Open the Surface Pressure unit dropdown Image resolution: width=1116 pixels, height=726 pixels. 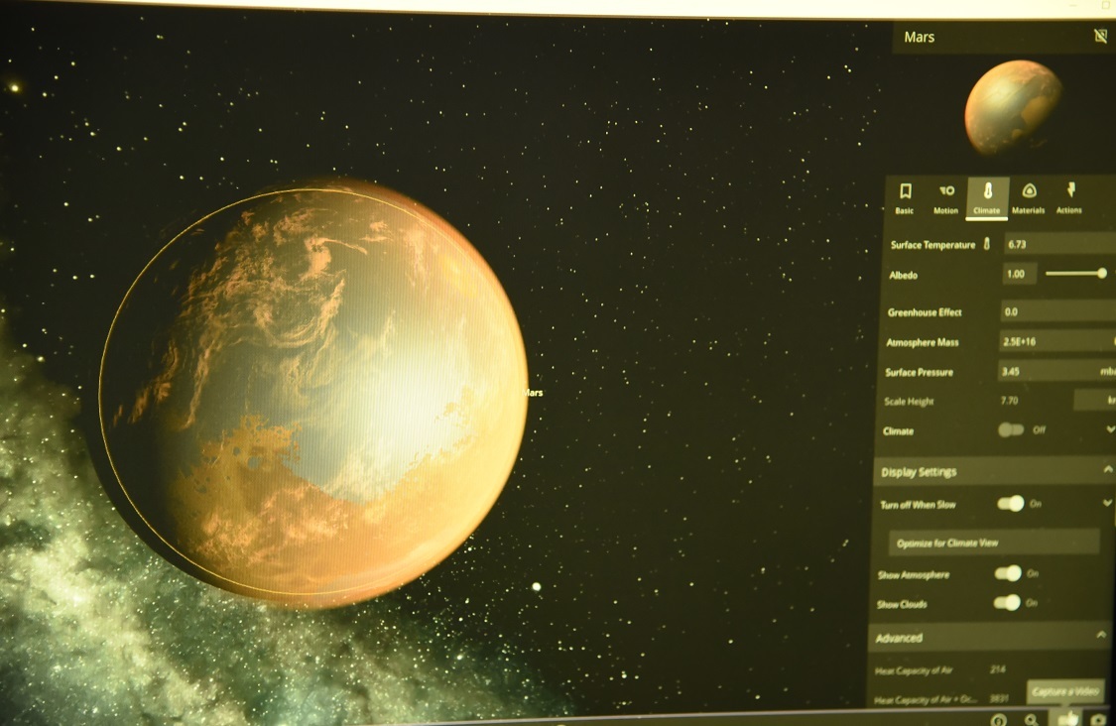pos(1107,371)
